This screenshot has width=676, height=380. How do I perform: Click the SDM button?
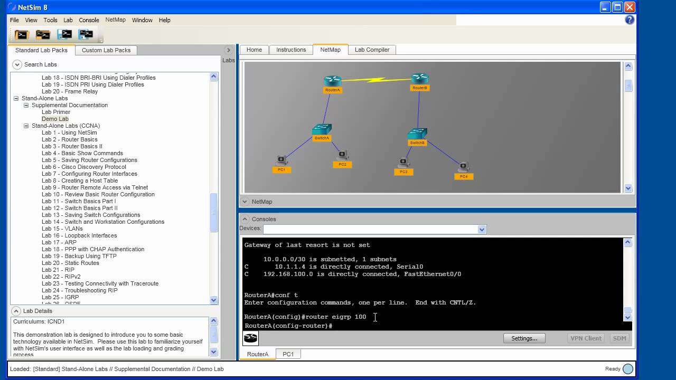(619, 338)
